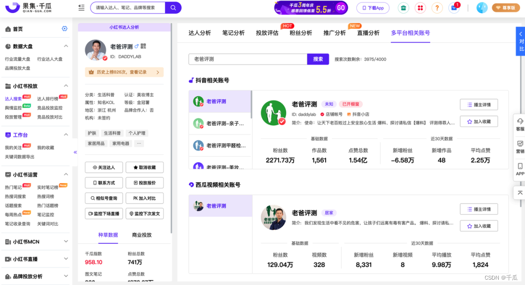The height and width of the screenshot is (285, 525).
Task: Expand the 小红书MCN sidebar section
Action: pyautogui.click(x=66, y=242)
